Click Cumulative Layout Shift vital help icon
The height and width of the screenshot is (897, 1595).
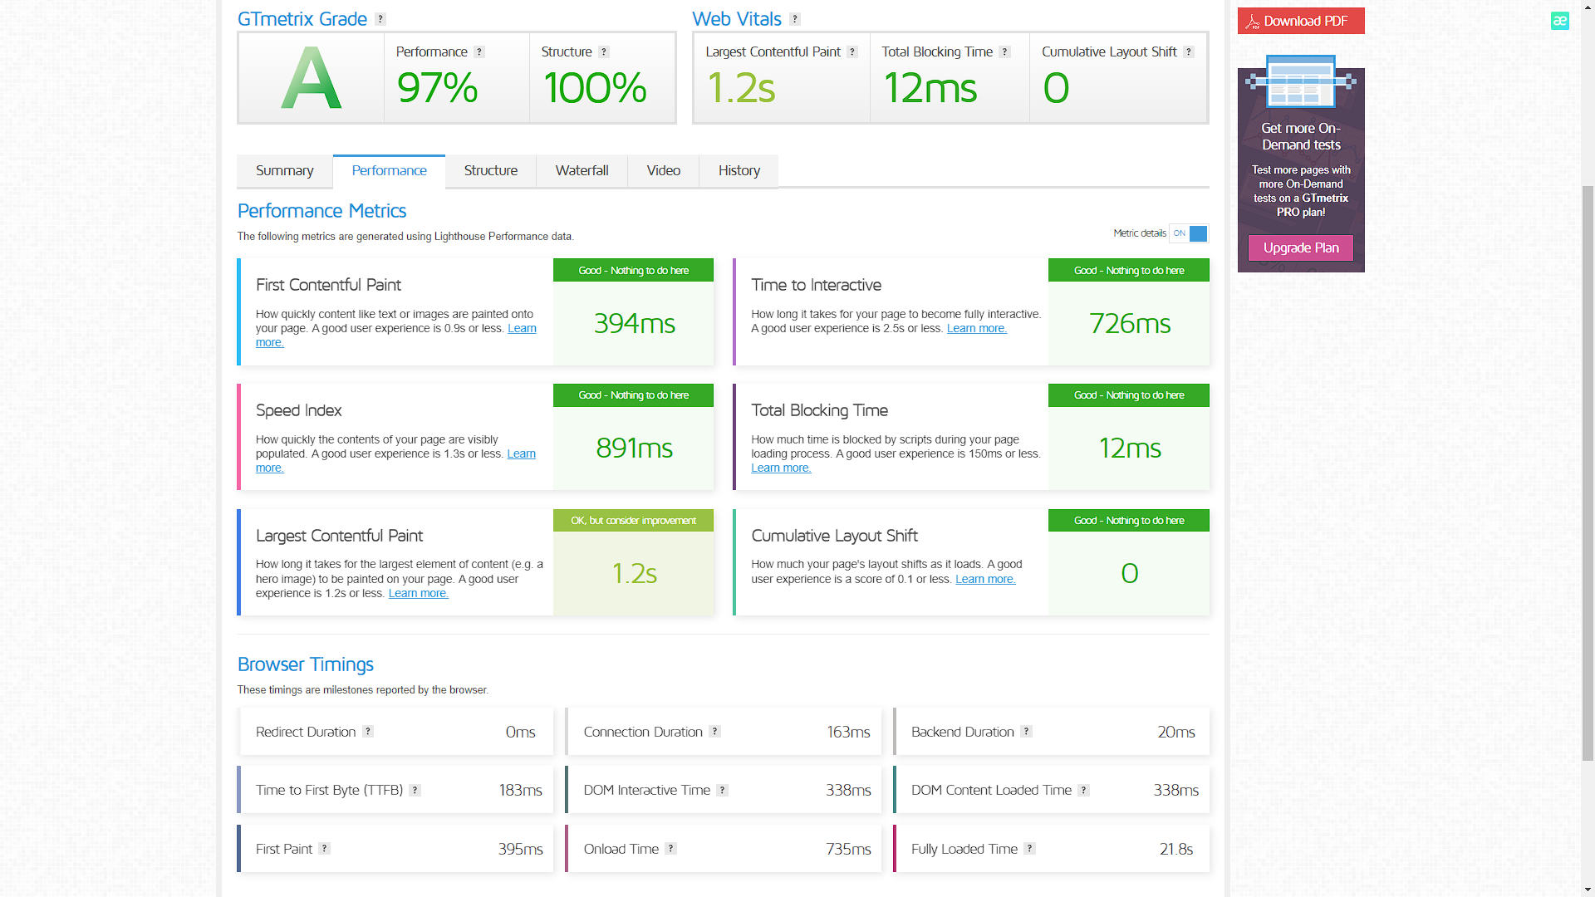point(1189,51)
